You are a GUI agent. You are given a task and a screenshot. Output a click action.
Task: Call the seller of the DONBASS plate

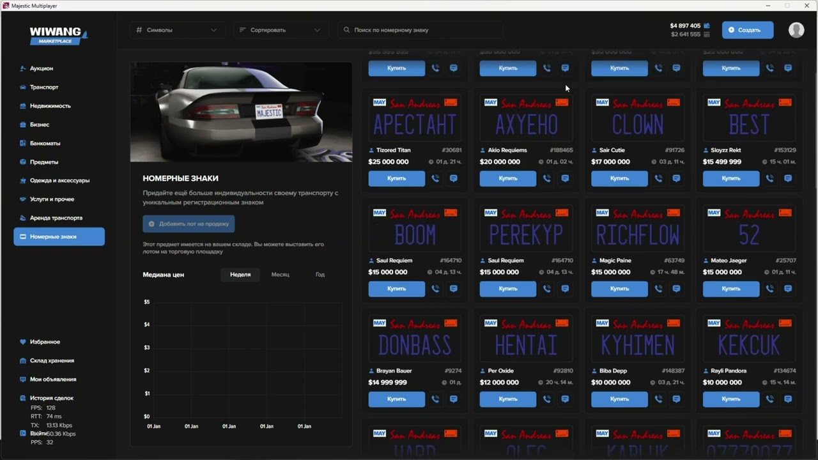pos(435,399)
